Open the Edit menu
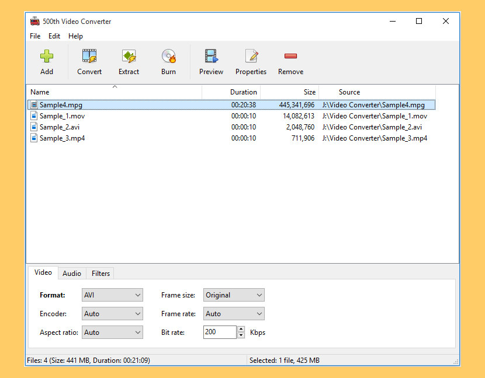 [x=54, y=36]
